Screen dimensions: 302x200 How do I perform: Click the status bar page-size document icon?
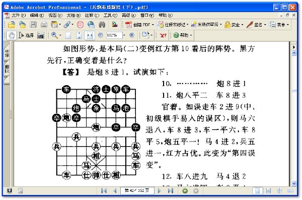pos(21,191)
